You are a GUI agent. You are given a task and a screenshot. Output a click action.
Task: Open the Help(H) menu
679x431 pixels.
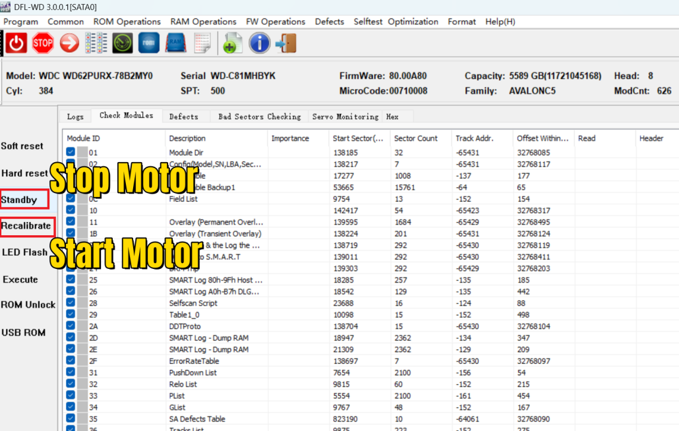click(500, 22)
